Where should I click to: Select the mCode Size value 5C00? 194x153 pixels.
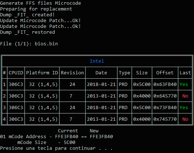[x=69, y=142]
